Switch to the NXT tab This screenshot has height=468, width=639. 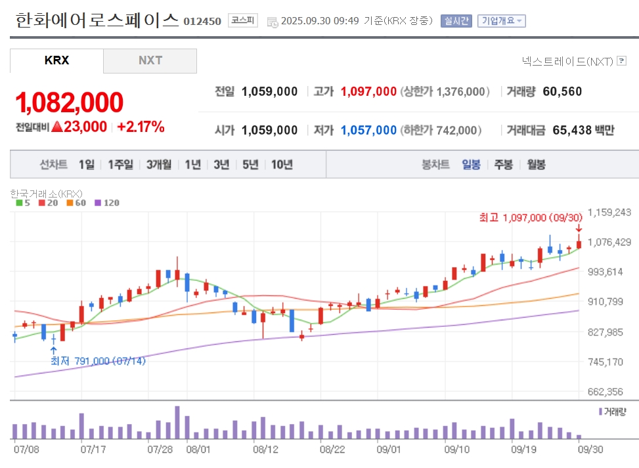click(150, 60)
